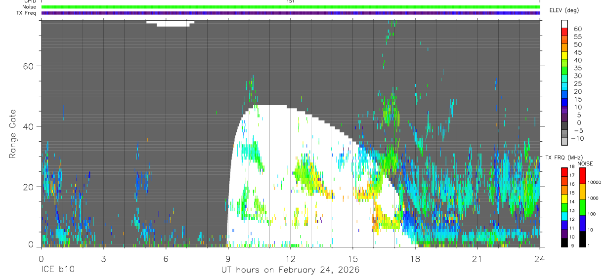
Task: Pick the yellow TX FRQ swatch between 14 and 15
Action: [564, 199]
